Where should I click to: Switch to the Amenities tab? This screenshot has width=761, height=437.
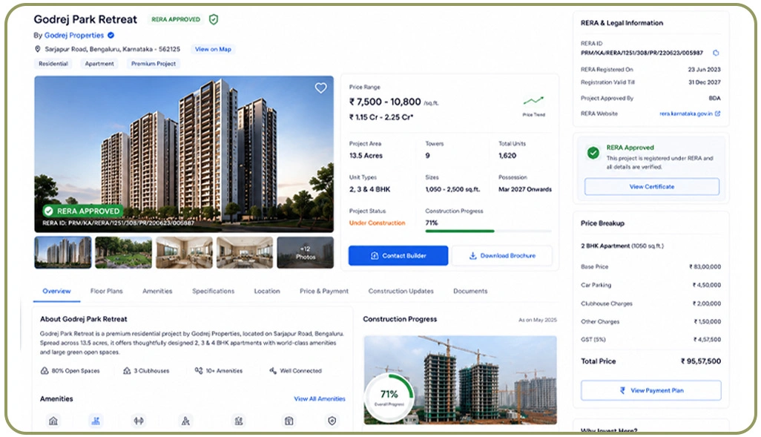pos(157,291)
